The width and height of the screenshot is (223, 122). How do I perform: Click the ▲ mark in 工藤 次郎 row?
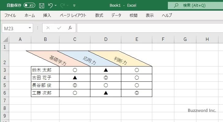(x=106, y=93)
